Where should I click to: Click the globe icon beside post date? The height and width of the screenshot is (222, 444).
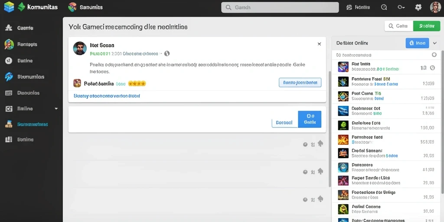pos(167,53)
